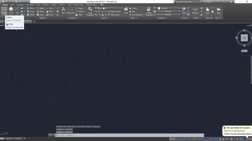Expand the Block panel
This screenshot has width=252, height=141.
(x=134, y=18)
